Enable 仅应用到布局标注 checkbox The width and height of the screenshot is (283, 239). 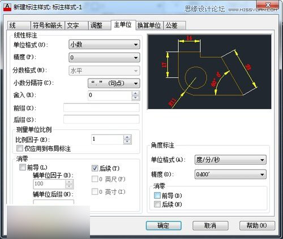(20, 149)
